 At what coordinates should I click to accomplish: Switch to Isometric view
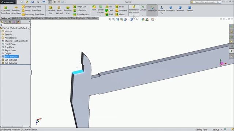point(171,9)
